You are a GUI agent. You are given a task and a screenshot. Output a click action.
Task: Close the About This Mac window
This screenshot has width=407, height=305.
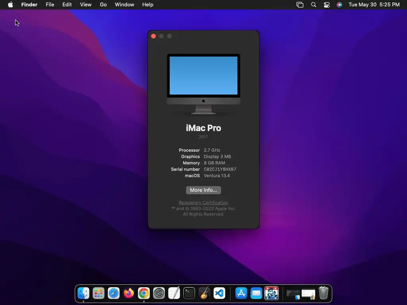coord(153,36)
